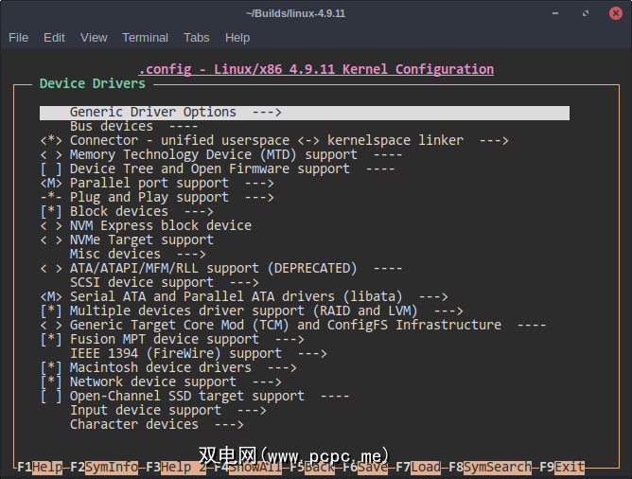632x479 pixels.
Task: Click the F4 ShowAll button
Action: click(x=248, y=468)
